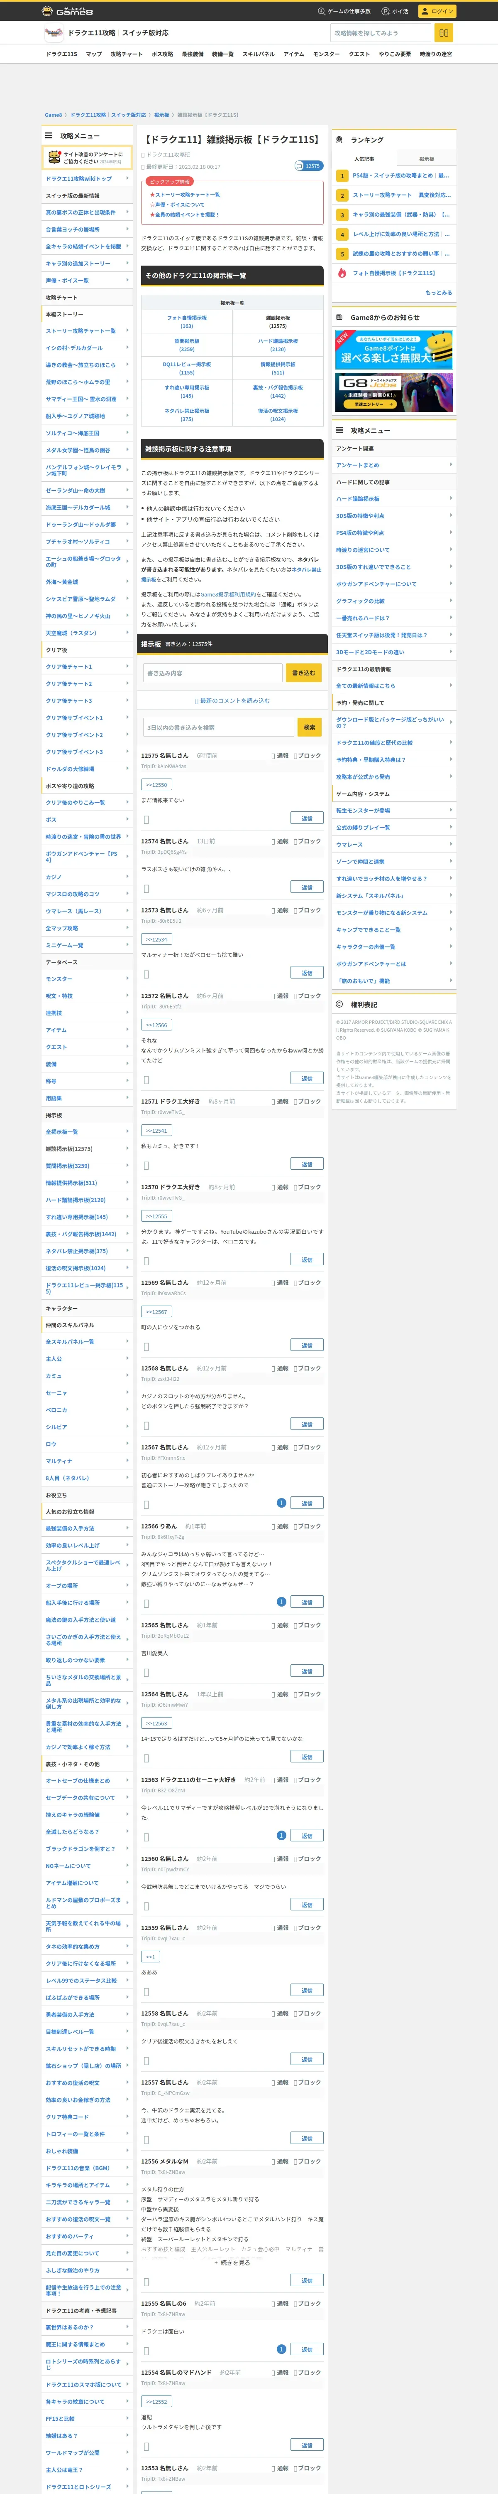Viewport: 498px width, 2494px height.
Task: Click the Dragon Quest XI title logo
Action: click(x=54, y=33)
